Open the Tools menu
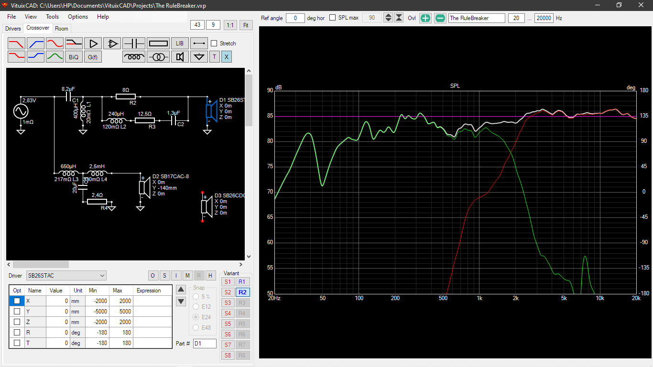 pyautogui.click(x=53, y=16)
